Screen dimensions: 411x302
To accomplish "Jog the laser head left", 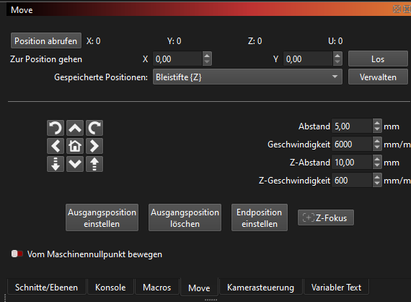I will point(56,146).
